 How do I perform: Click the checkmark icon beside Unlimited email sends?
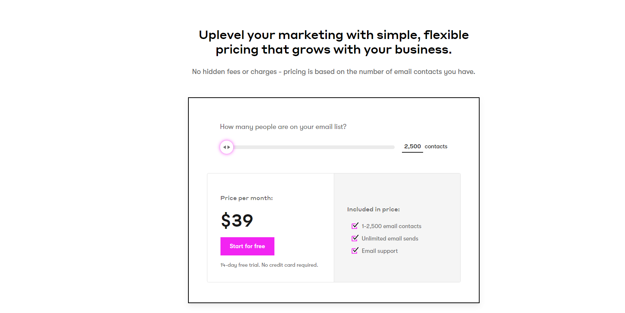(355, 238)
